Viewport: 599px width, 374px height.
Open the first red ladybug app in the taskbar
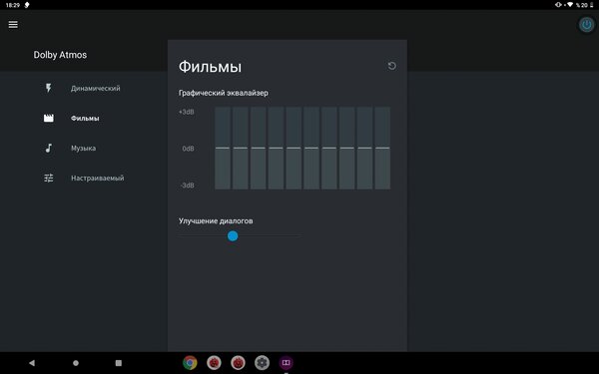click(x=214, y=363)
